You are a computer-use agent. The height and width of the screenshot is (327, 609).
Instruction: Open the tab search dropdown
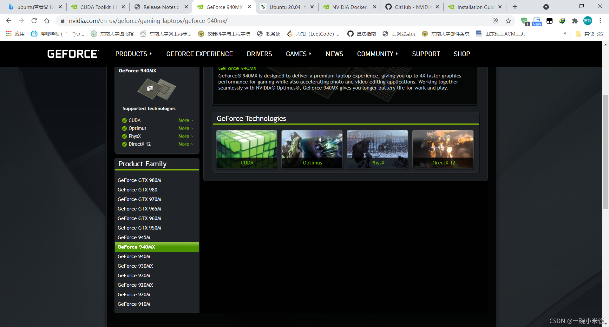click(546, 7)
